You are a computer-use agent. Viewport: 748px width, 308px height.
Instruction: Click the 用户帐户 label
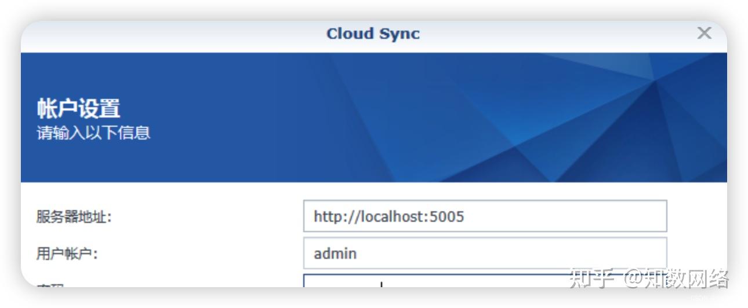coord(67,254)
